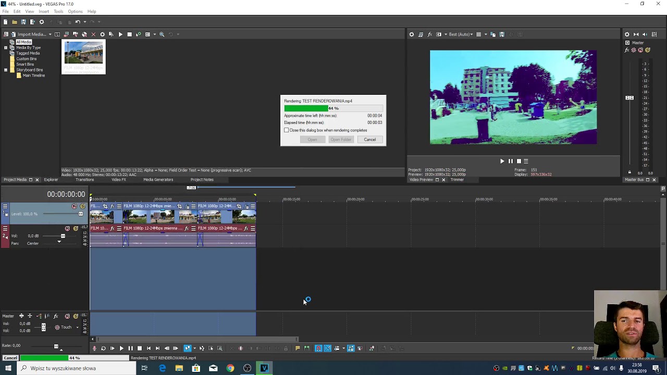
Task: Open the File menu
Action: pos(5,11)
